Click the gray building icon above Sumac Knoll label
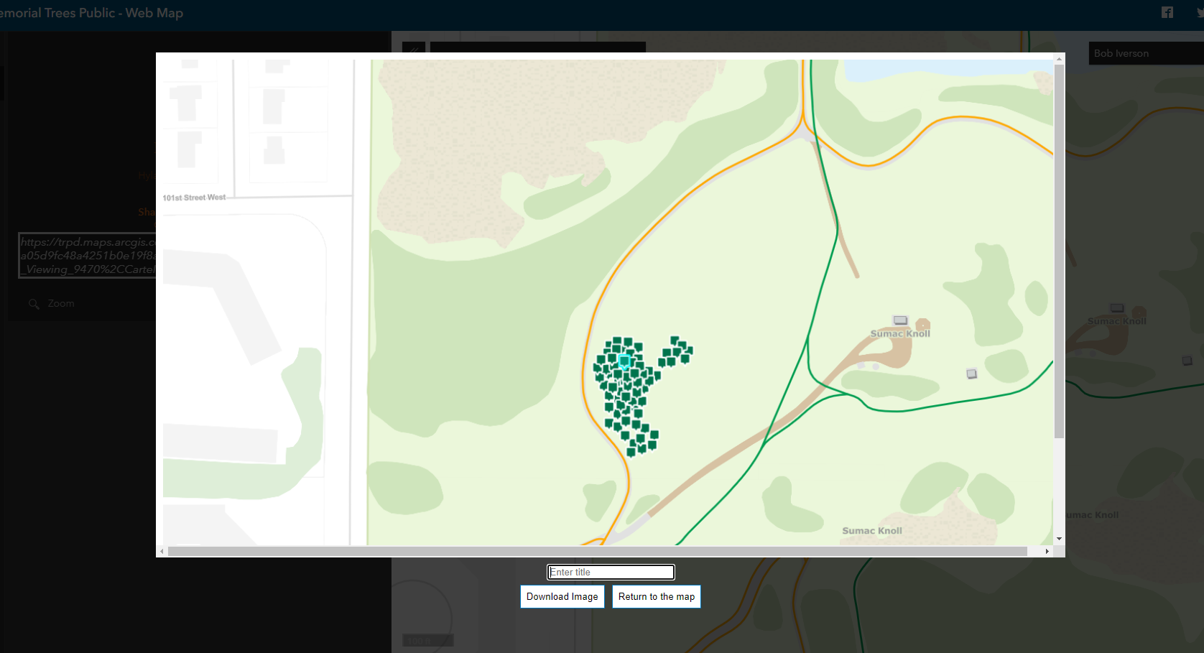The height and width of the screenshot is (653, 1204). pyautogui.click(x=900, y=320)
